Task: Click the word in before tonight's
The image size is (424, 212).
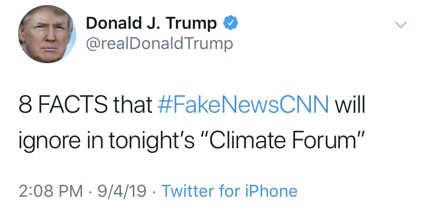Action: 95,141
